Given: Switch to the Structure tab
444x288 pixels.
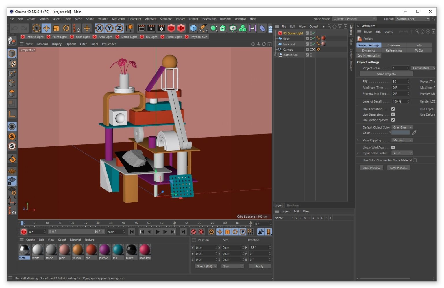Looking at the screenshot, I should tap(293, 205).
